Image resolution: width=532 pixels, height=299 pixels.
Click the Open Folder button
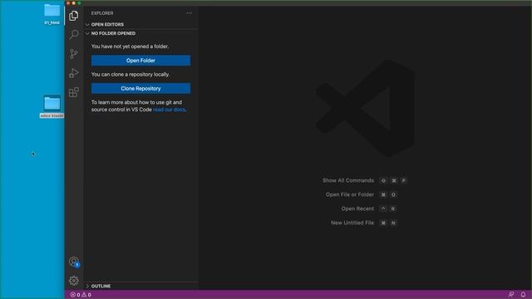[140, 61]
